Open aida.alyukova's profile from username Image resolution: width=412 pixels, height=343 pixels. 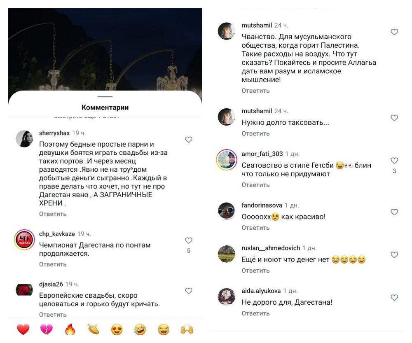click(x=261, y=291)
